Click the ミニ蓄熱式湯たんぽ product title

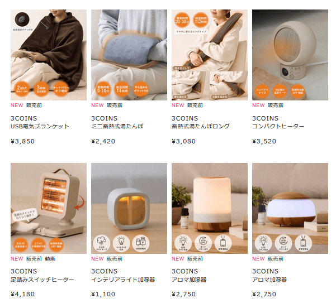coord(117,126)
